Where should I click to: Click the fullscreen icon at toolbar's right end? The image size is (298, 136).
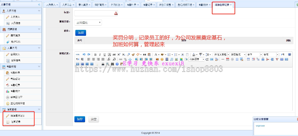click(289, 54)
